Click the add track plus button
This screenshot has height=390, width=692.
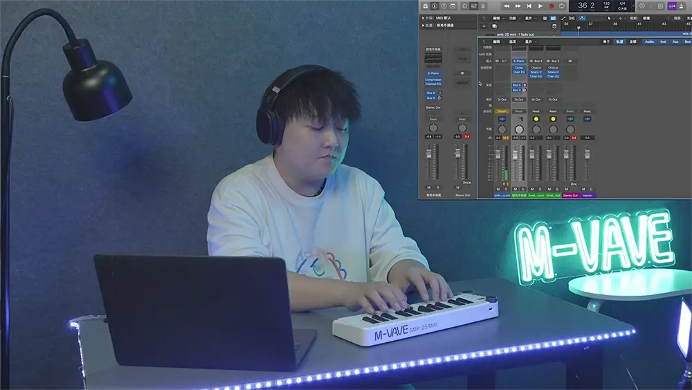coord(484,26)
